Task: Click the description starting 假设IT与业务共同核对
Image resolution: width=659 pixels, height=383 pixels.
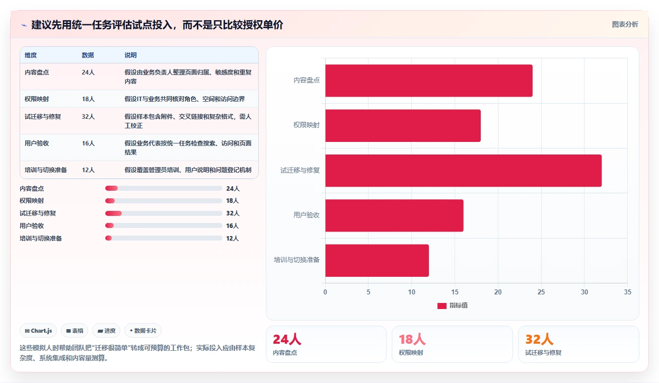Action: tap(185, 99)
